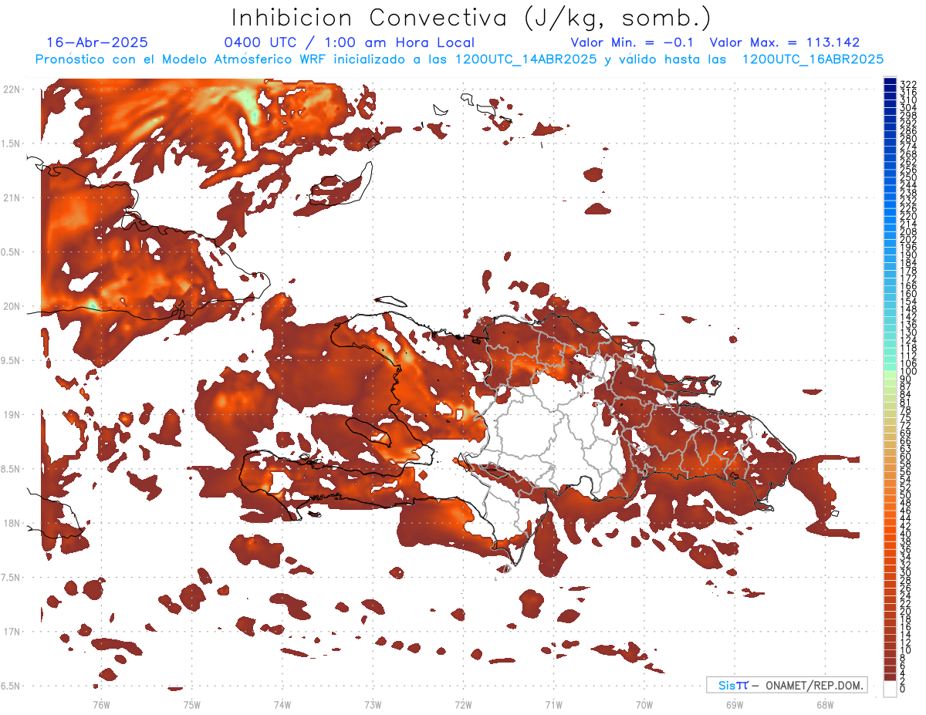Click the '17N' latitude label
926x715 pixels.
12,632
